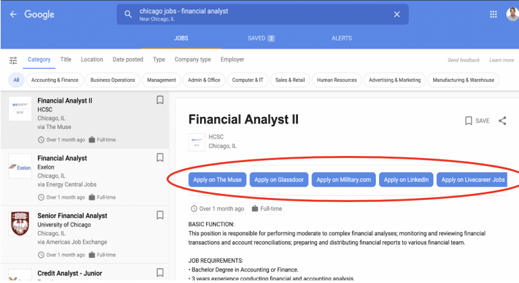Filter by Advertising & Marketing chip
This screenshot has width=519, height=283.
(395, 80)
